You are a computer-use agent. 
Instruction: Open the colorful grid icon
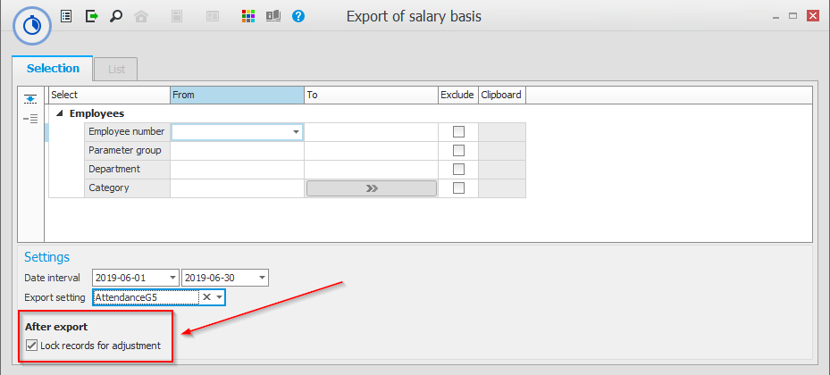coord(249,16)
